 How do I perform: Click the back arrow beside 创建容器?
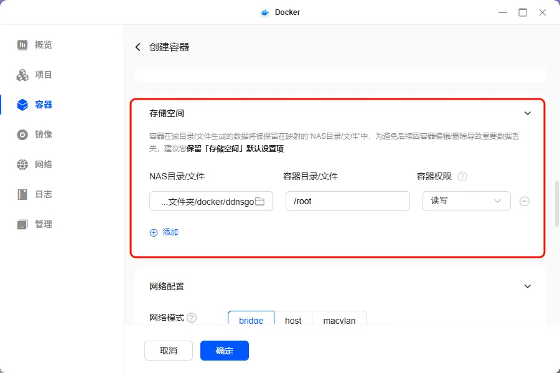pos(138,47)
